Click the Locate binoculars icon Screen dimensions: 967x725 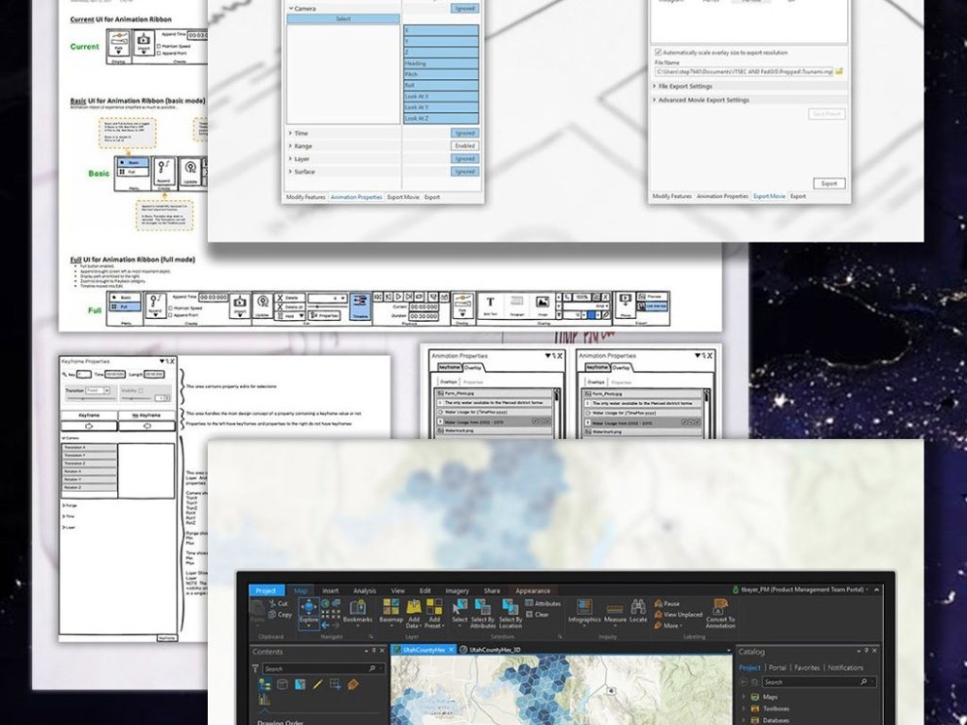tap(638, 607)
